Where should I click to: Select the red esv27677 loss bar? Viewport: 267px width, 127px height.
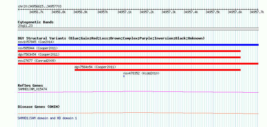(x=138, y=64)
